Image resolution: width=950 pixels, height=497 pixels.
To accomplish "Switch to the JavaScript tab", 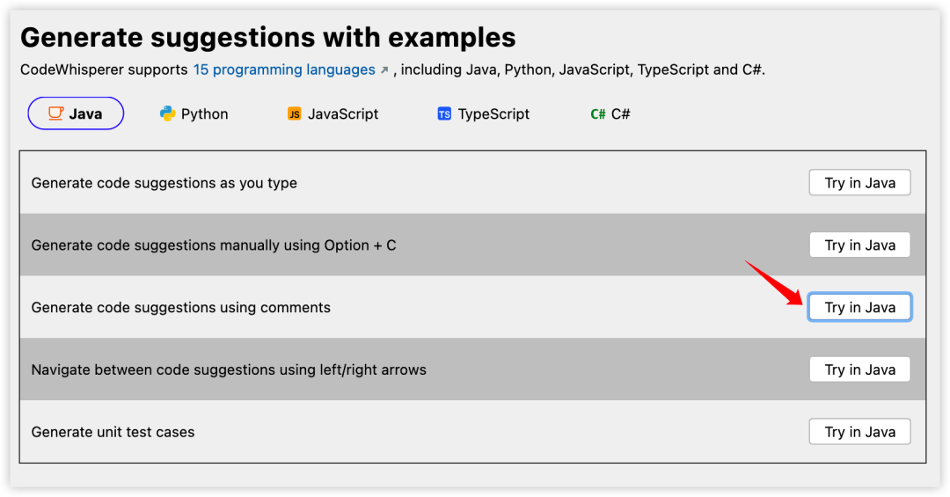I will 332,113.
